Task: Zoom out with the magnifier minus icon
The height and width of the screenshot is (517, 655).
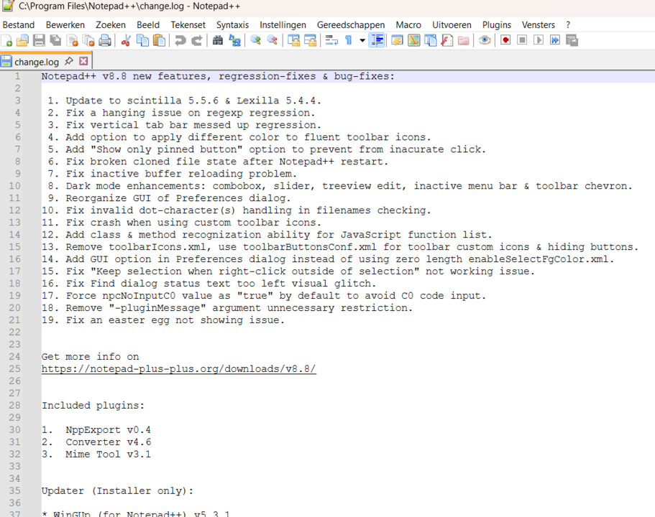Action: click(x=272, y=40)
